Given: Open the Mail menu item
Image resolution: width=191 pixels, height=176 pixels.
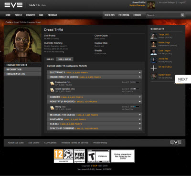Looking at the screenshot, I should [41, 15].
